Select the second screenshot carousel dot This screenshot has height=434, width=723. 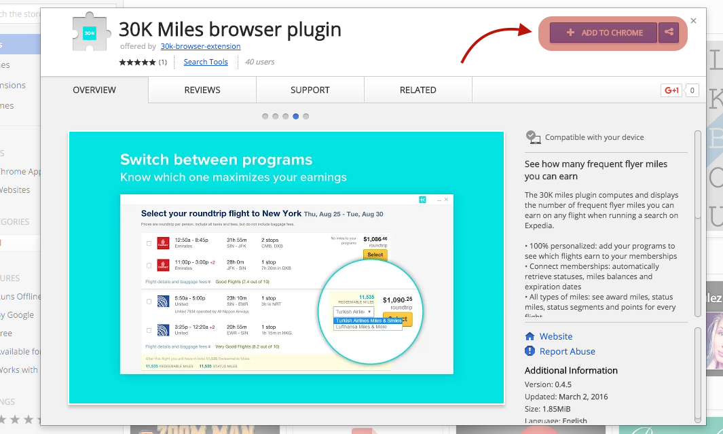[275, 116]
